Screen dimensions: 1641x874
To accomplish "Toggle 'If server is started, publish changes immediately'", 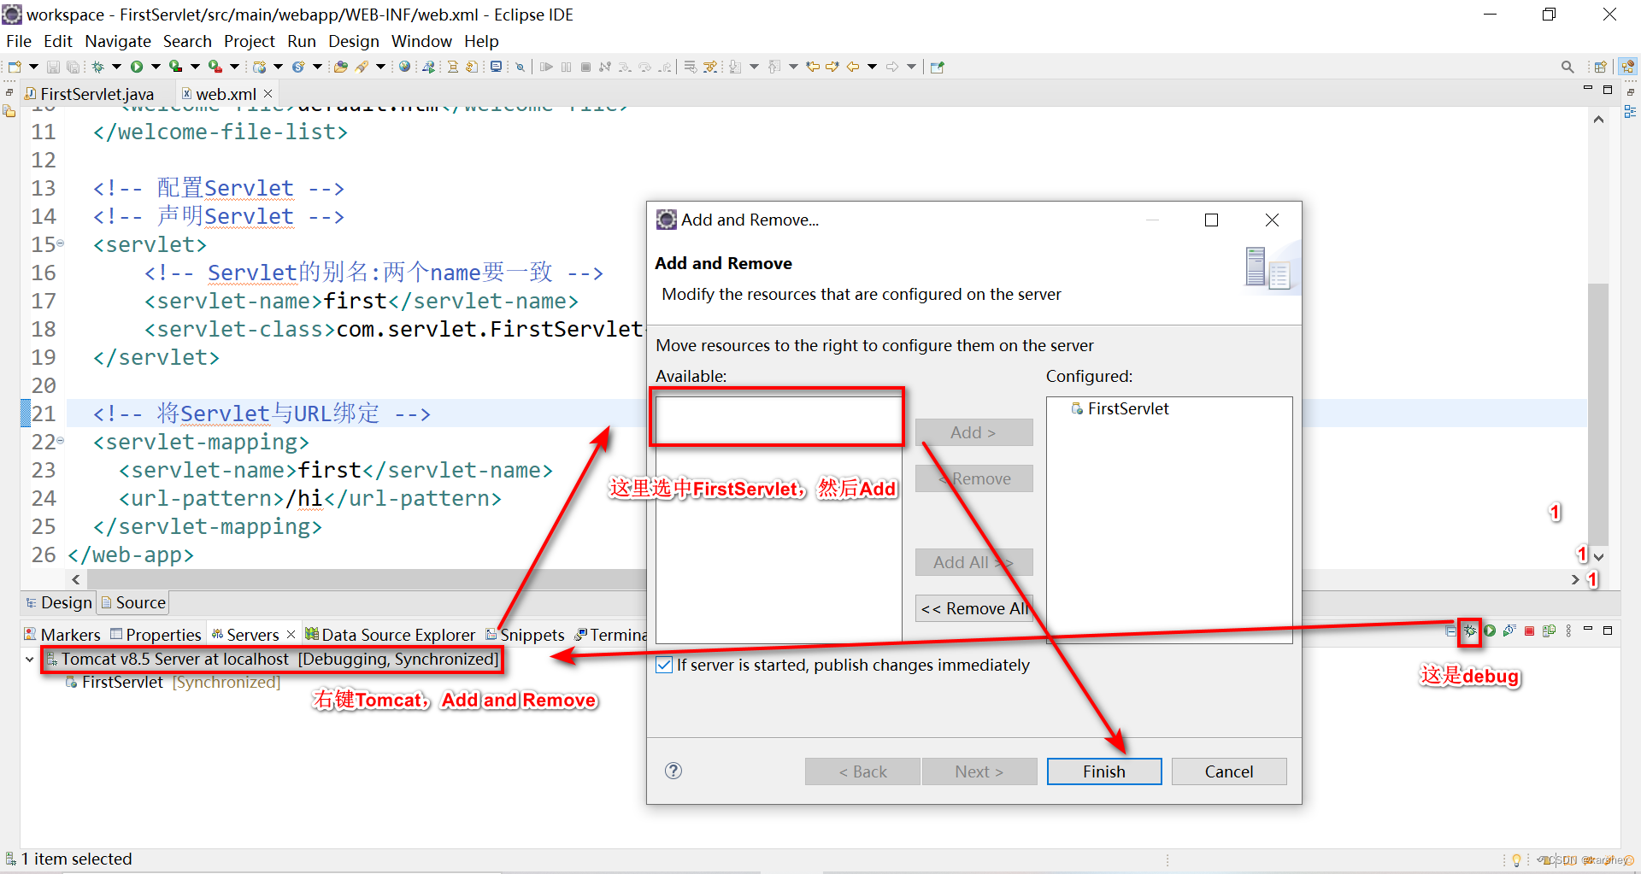I will pyautogui.click(x=664, y=665).
